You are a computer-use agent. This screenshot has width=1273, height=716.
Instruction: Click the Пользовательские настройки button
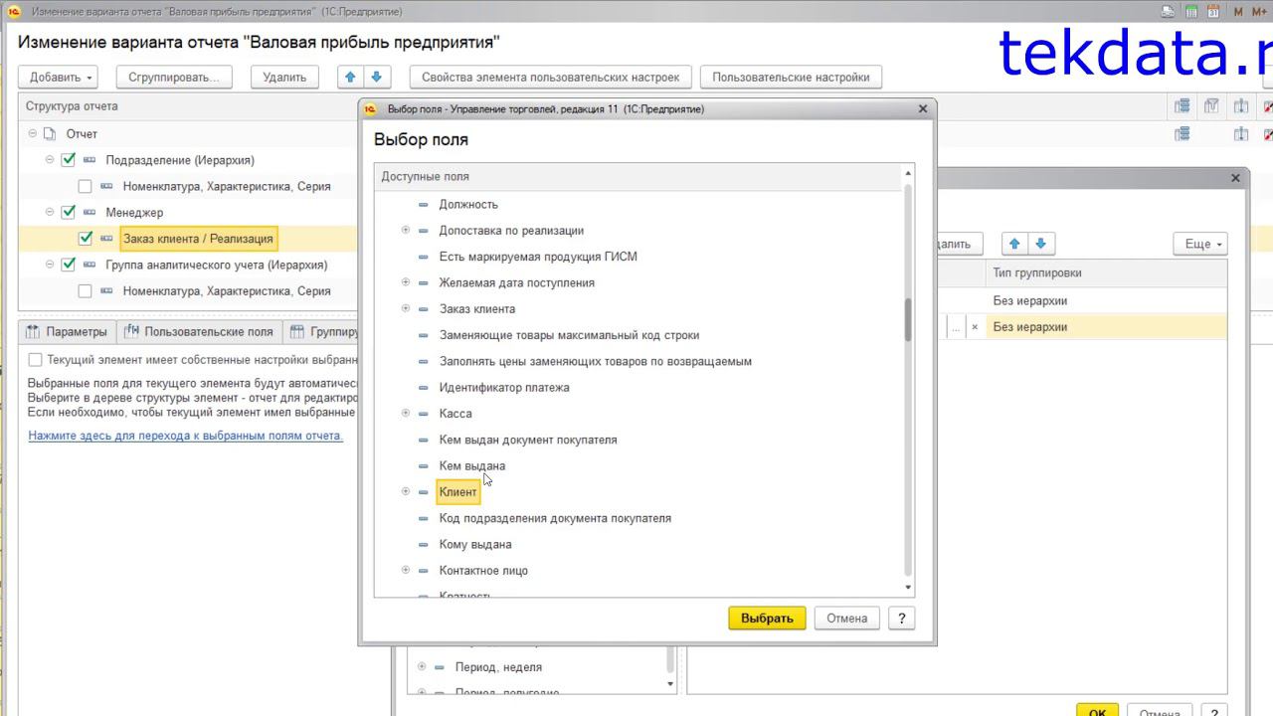click(x=791, y=77)
